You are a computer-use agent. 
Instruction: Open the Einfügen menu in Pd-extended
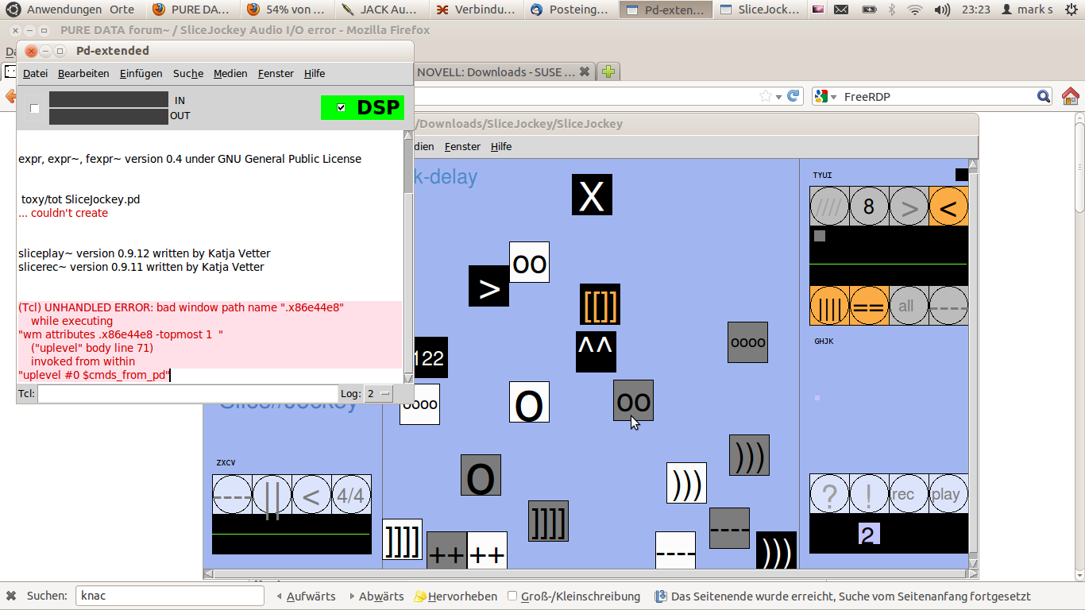click(141, 73)
